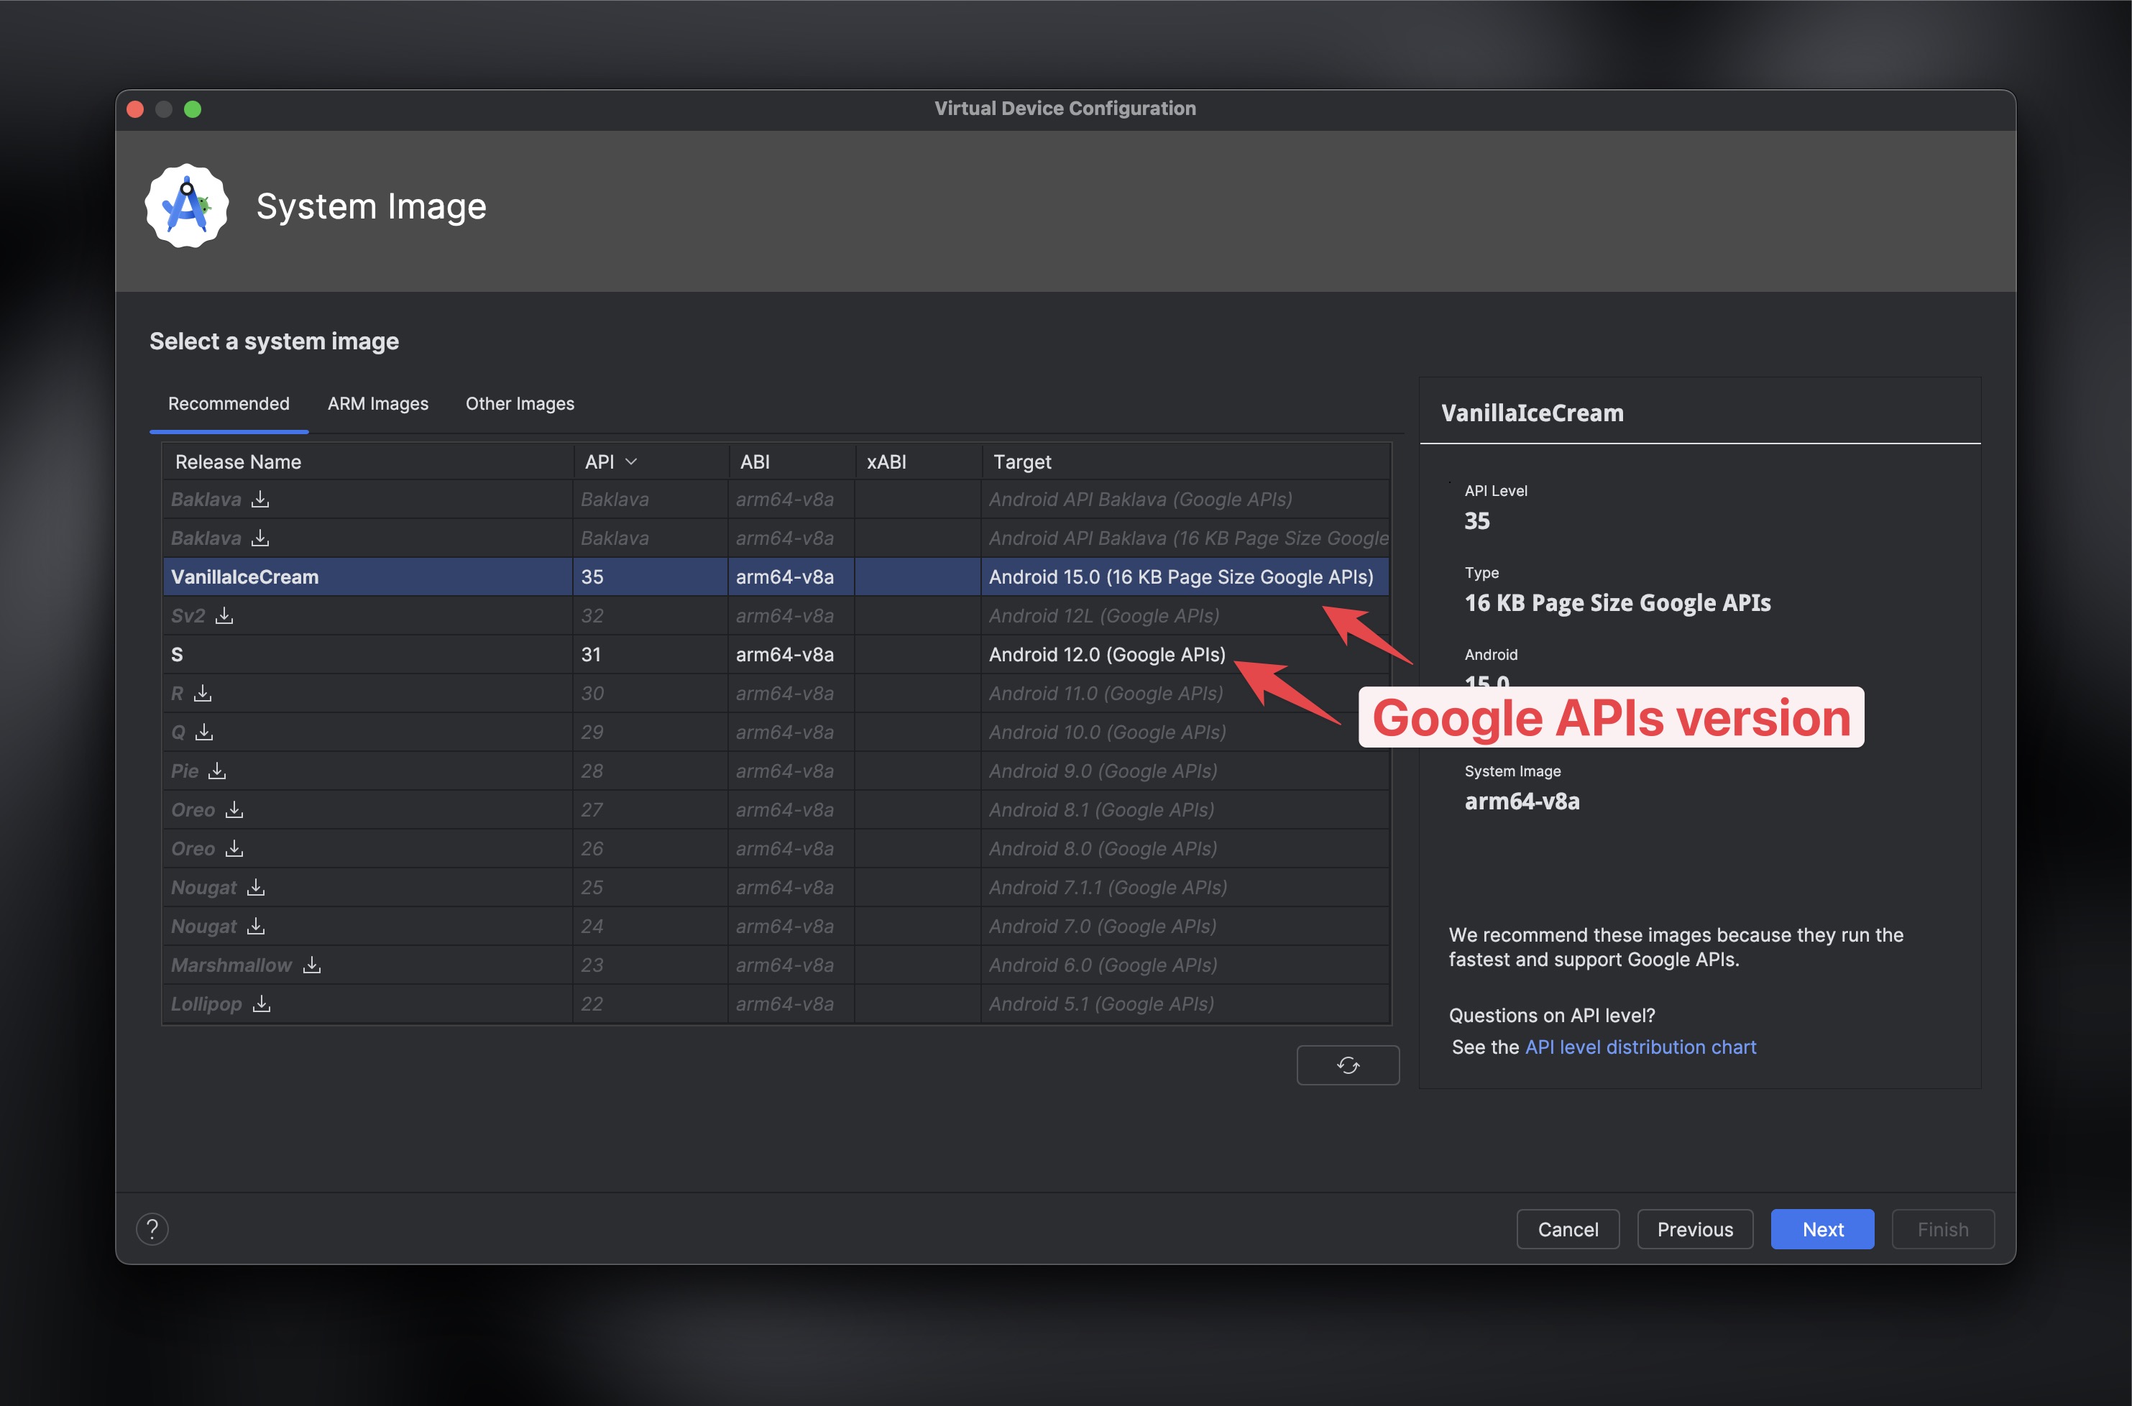Select the S release row
This screenshot has height=1406, width=2132.
point(776,655)
